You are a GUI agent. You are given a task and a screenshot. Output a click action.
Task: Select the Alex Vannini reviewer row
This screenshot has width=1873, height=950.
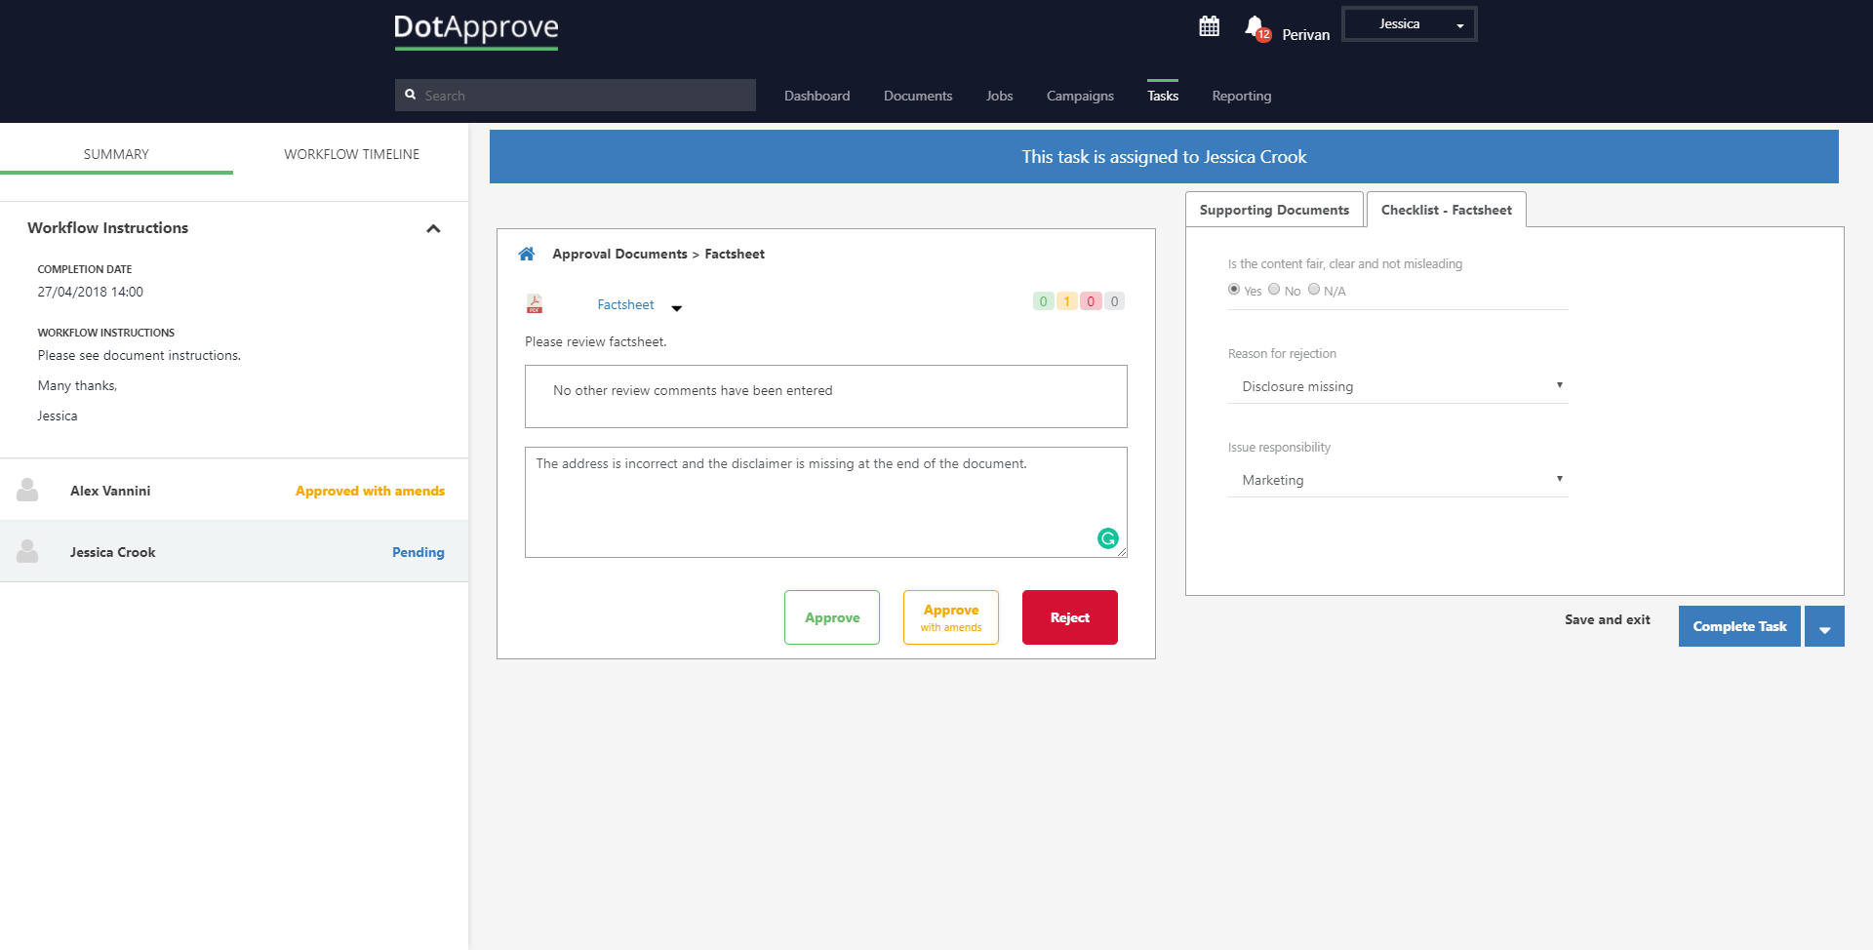(x=234, y=490)
